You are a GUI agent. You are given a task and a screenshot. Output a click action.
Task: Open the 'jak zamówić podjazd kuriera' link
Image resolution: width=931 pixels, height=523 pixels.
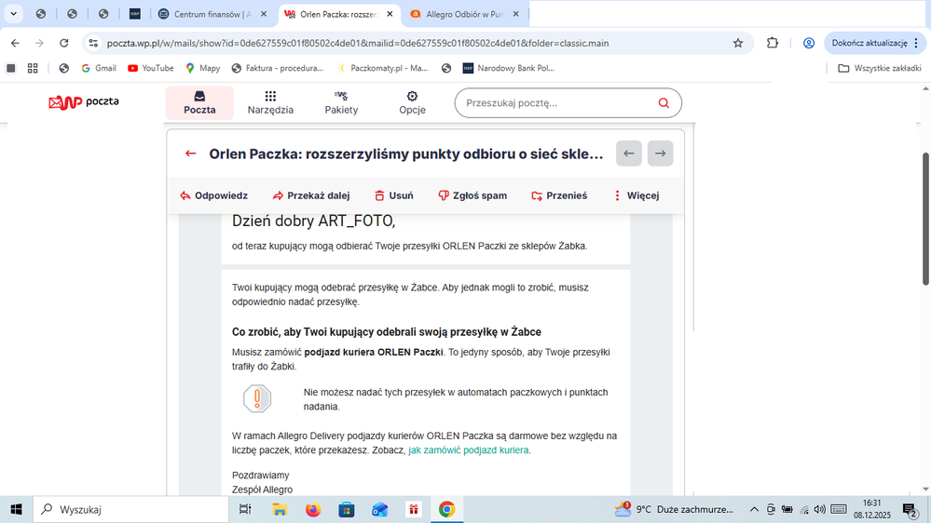469,449
